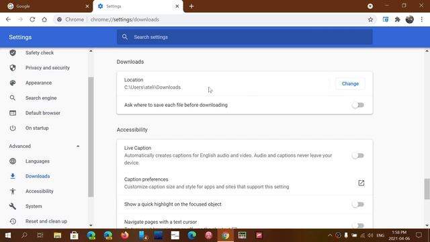The height and width of the screenshot is (242, 430).
Task: Click the volume icon in the tray
Action: click(x=370, y=235)
